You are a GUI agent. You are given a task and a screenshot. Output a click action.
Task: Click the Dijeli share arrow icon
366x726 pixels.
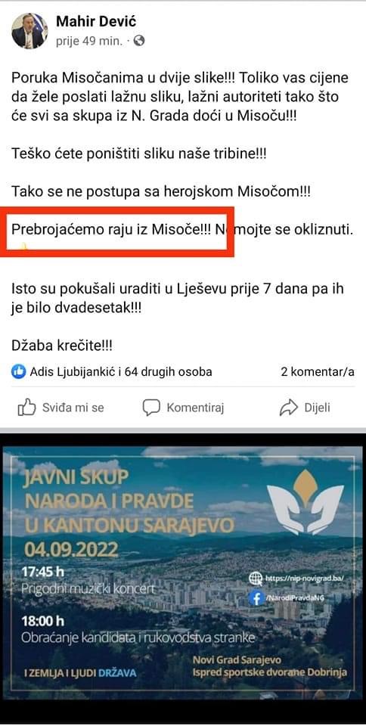point(289,408)
